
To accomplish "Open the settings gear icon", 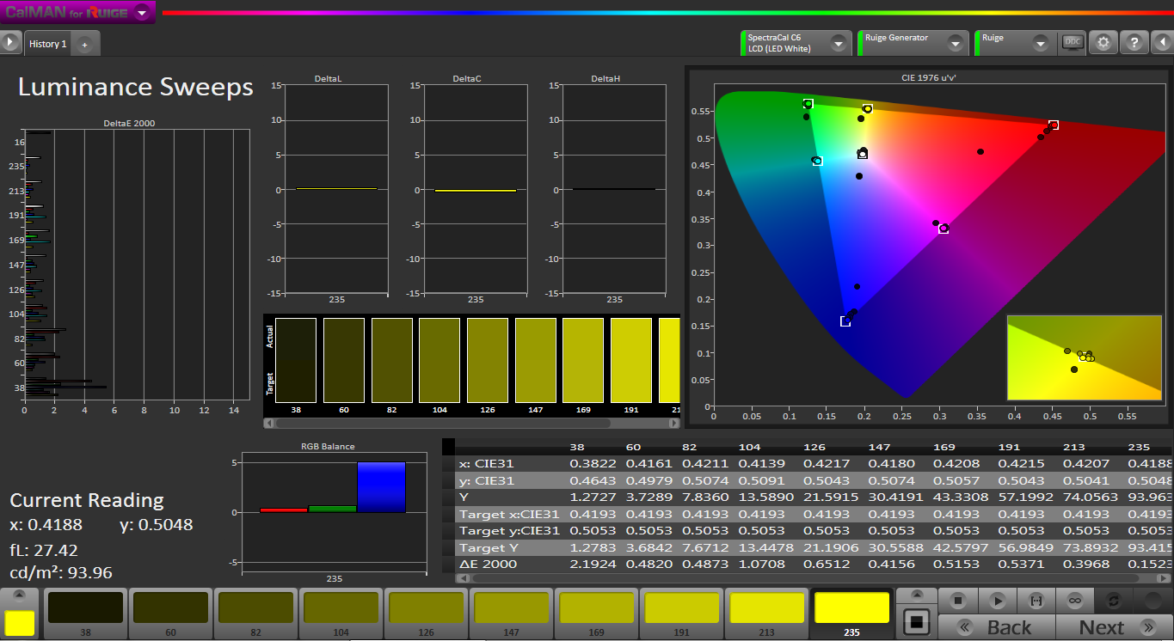I will [1103, 43].
